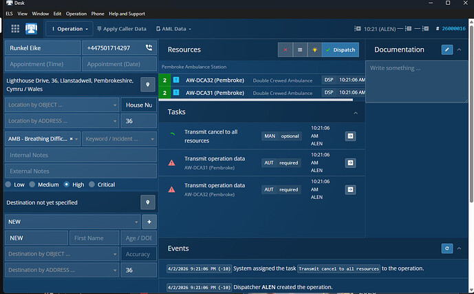This screenshot has width=474, height=294.
Task: Click the Dispatch button
Action: [341, 50]
